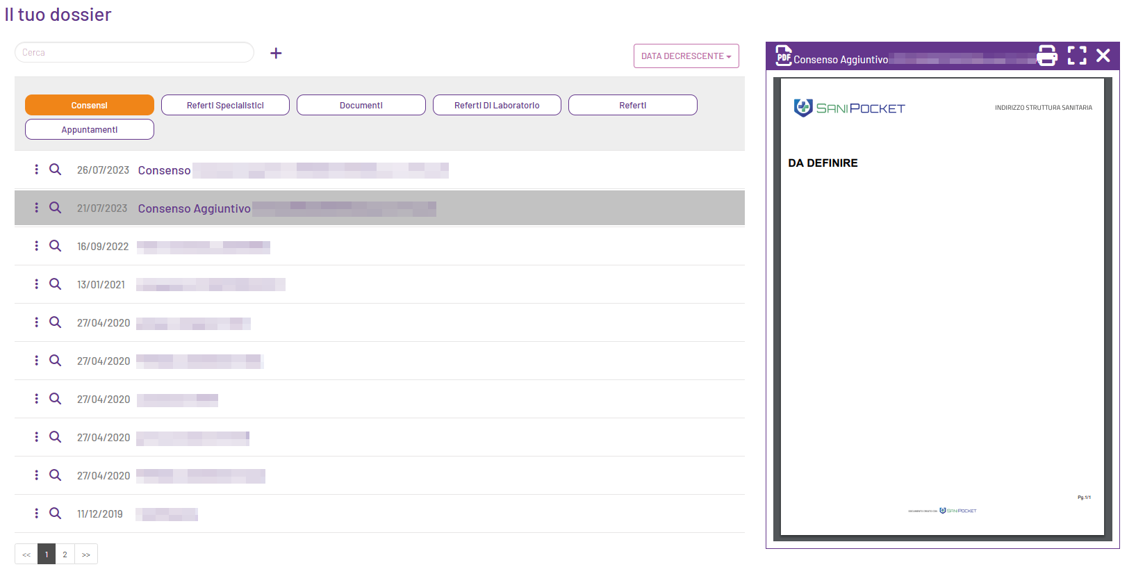Select the Consensi filter

coord(90,105)
